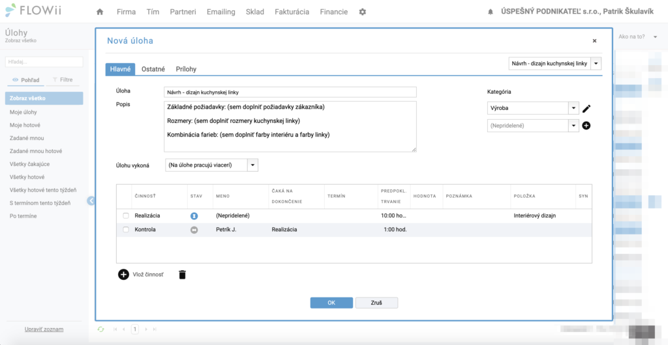
Task: Delete activity using trash bin icon
Action: [183, 275]
